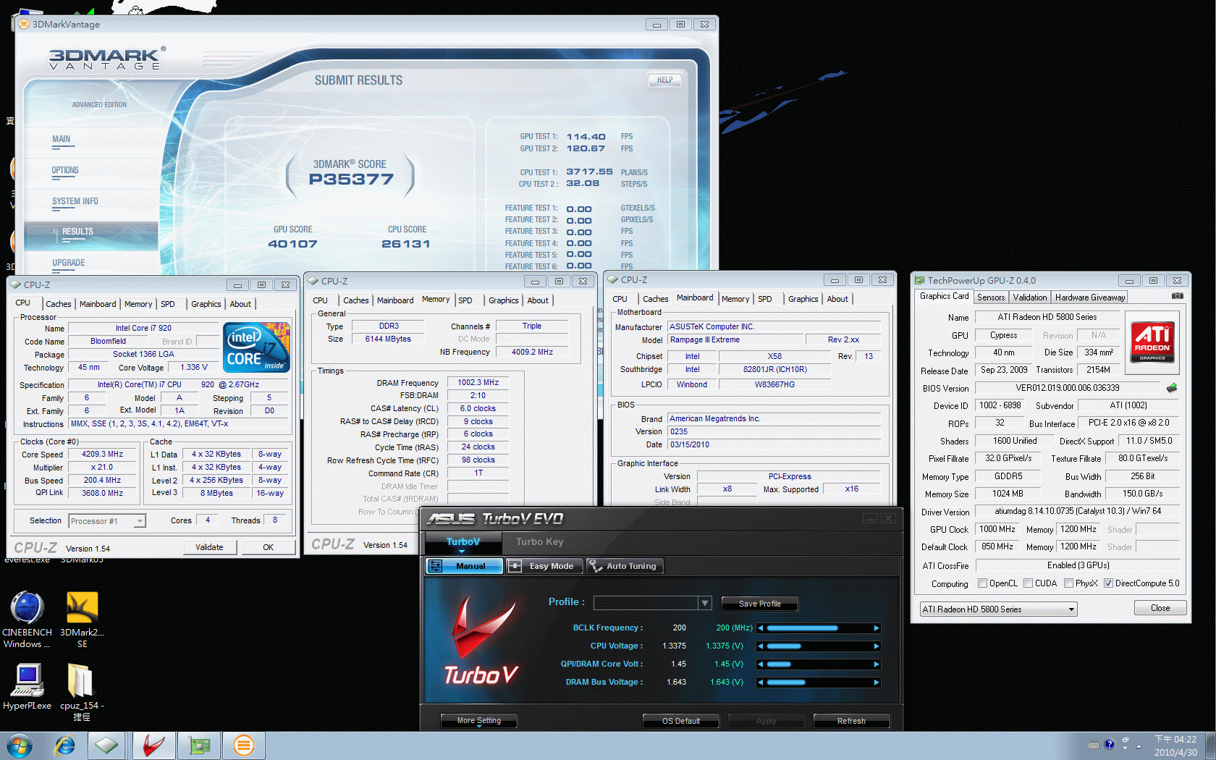Viewport: 1216px width, 760px height.
Task: Switch TurboV EVO to Easy Mode
Action: coord(543,566)
